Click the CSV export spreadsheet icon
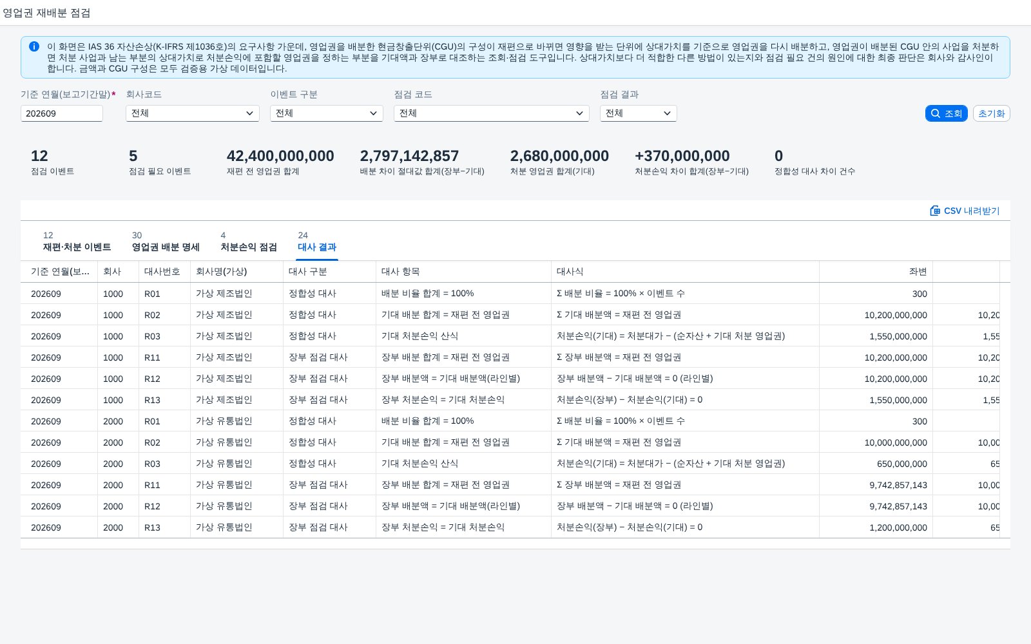This screenshot has width=1031, height=644. coord(935,211)
